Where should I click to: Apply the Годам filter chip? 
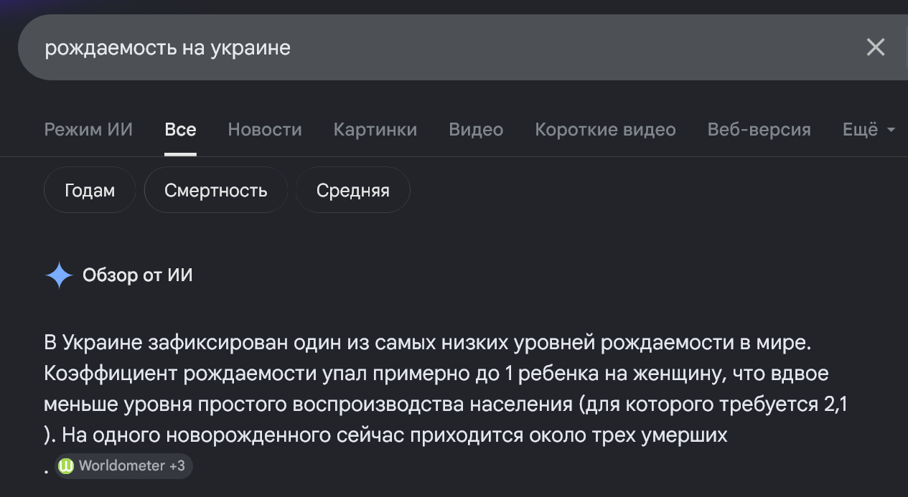click(x=90, y=190)
